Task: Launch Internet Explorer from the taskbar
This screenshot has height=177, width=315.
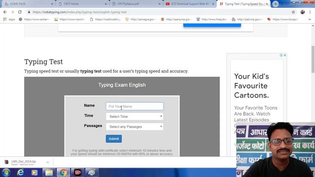Action: point(20,173)
